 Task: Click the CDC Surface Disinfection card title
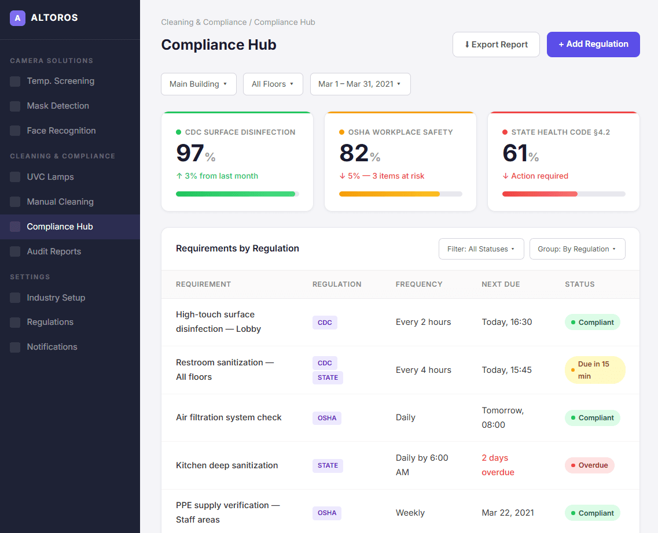pyautogui.click(x=240, y=132)
